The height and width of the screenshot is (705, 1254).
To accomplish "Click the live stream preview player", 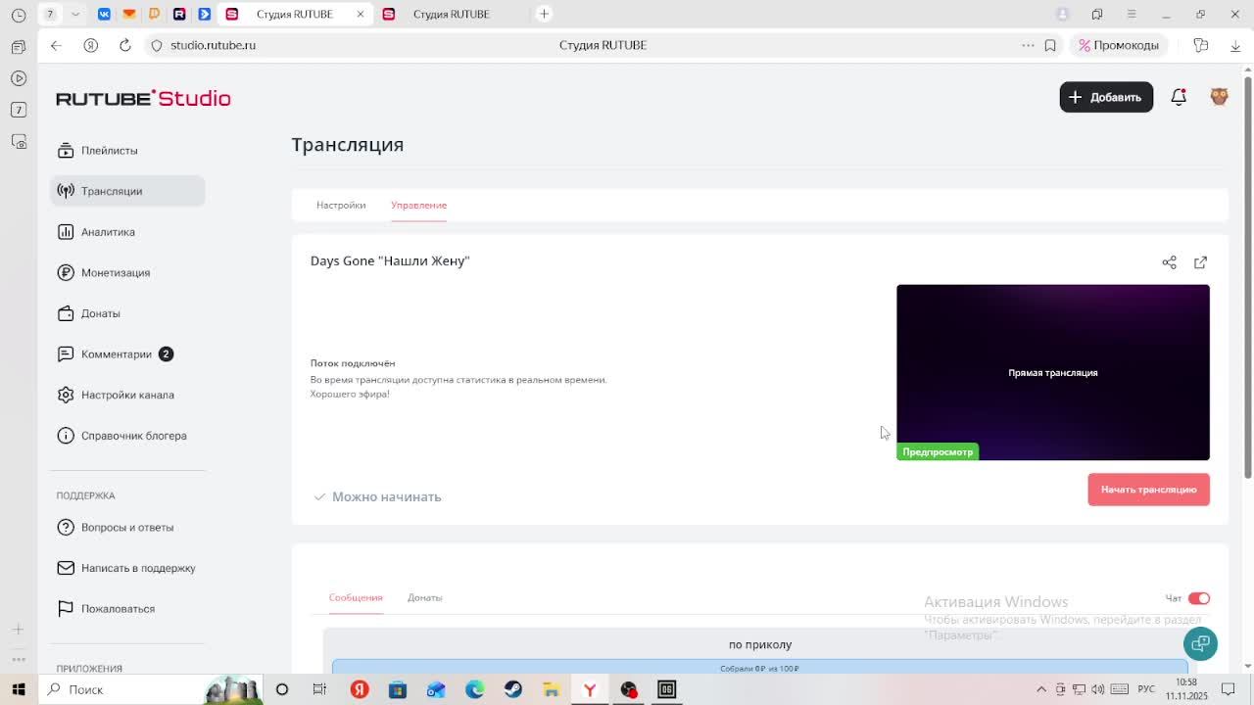I will click(1053, 372).
